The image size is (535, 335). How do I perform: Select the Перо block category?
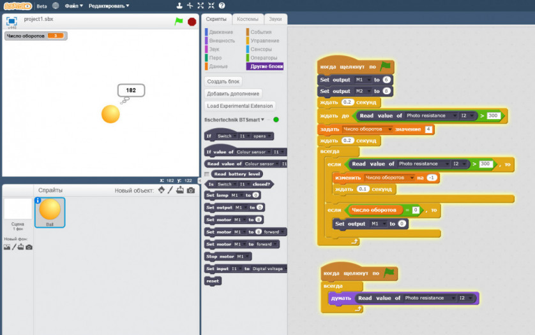coord(214,58)
